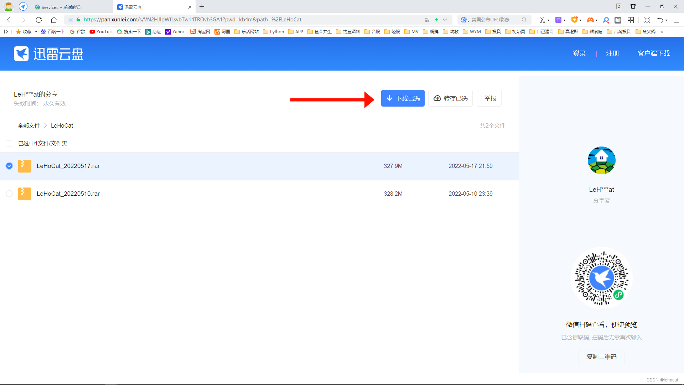The image size is (684, 385).
Task: Open the Python bookmark folder
Action: coord(273,32)
